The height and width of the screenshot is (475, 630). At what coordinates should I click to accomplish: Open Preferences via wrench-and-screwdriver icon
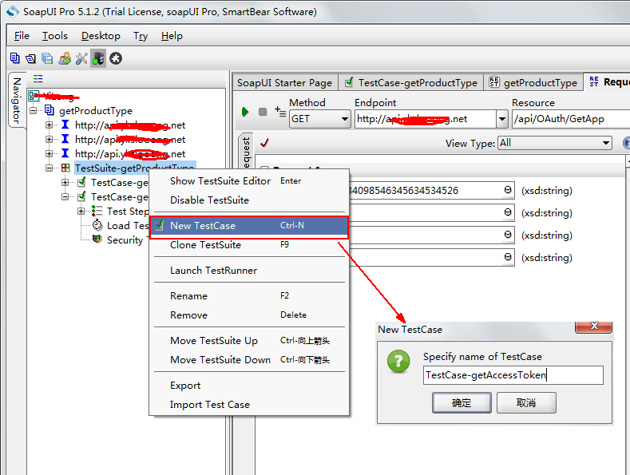[81, 58]
